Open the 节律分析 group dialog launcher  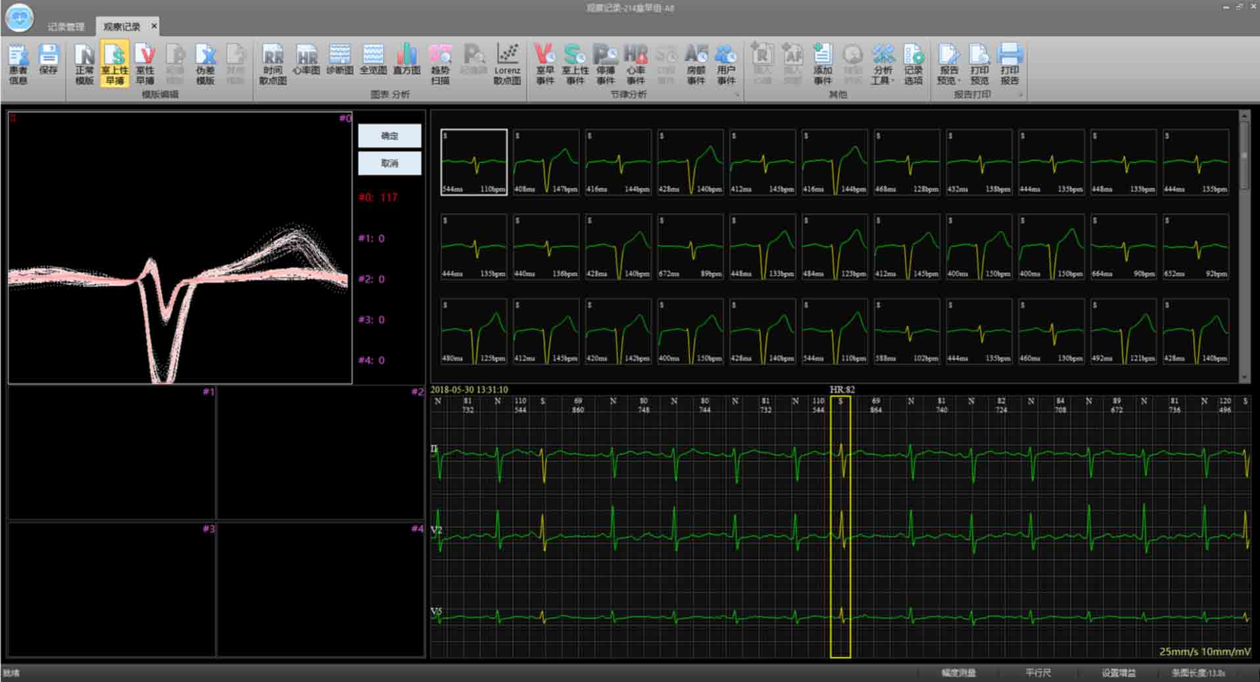(x=737, y=95)
